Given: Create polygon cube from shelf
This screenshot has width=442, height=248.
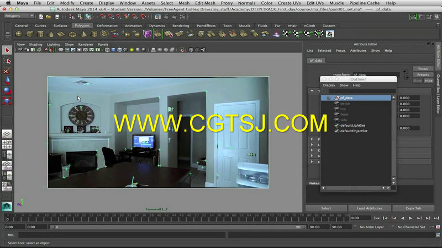Looking at the screenshot, I should pos(30,34).
